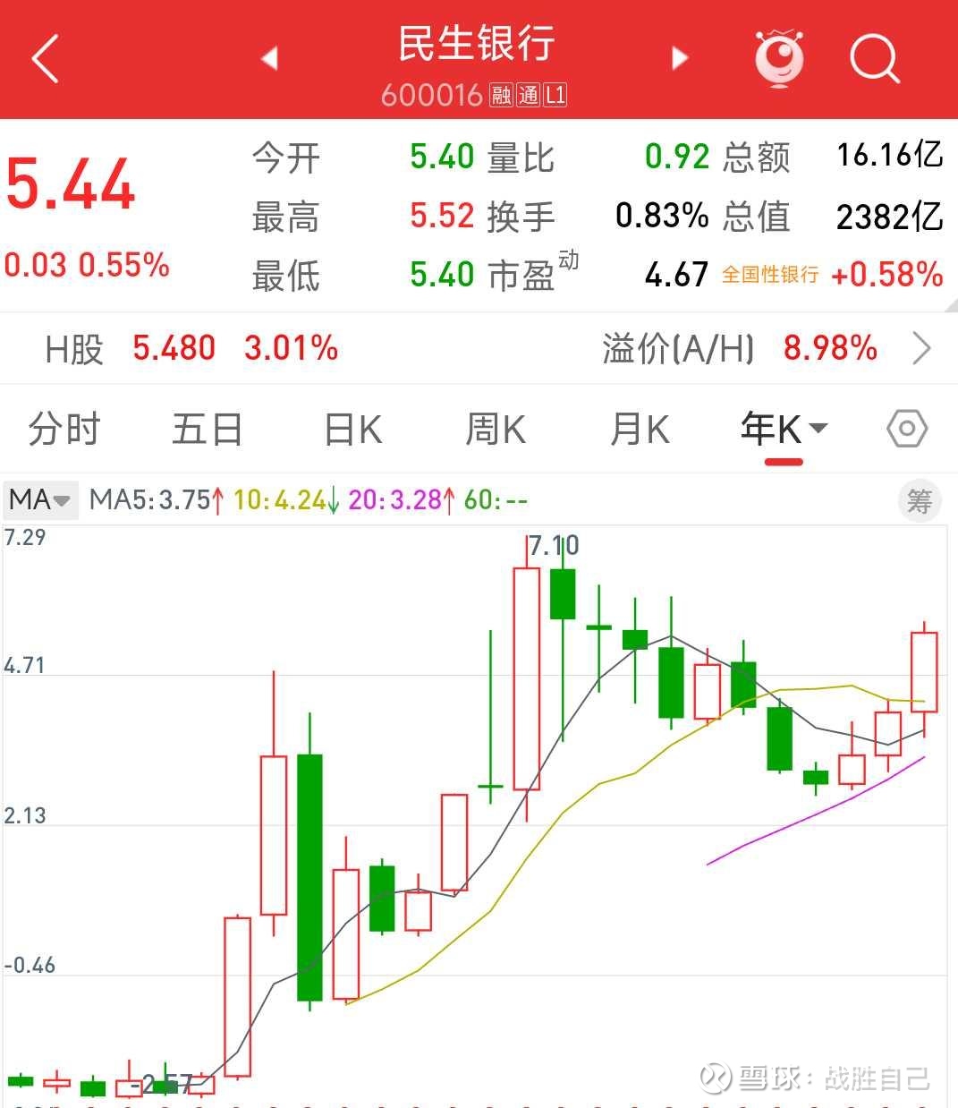Tap the 最高 value 5.52

442,216
